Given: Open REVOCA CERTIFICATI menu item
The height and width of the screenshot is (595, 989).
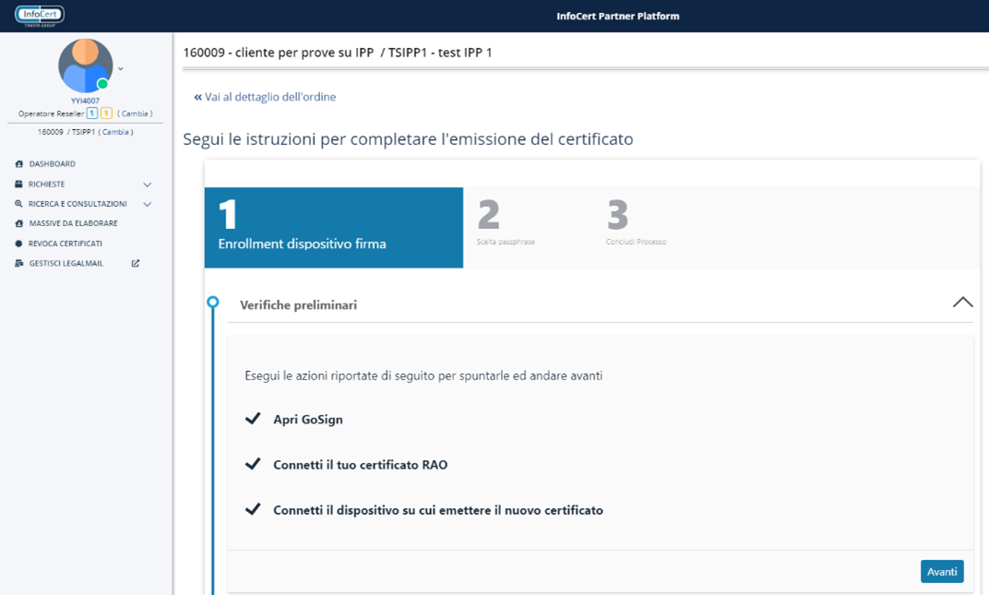Looking at the screenshot, I should (x=65, y=244).
